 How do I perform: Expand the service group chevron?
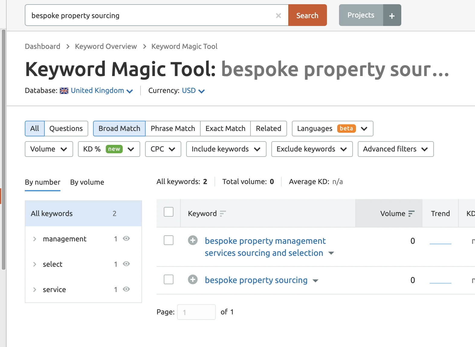click(x=35, y=290)
